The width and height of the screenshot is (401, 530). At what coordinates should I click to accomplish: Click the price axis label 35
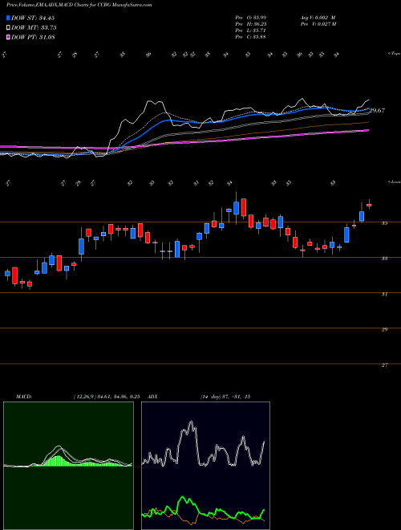pyautogui.click(x=384, y=223)
